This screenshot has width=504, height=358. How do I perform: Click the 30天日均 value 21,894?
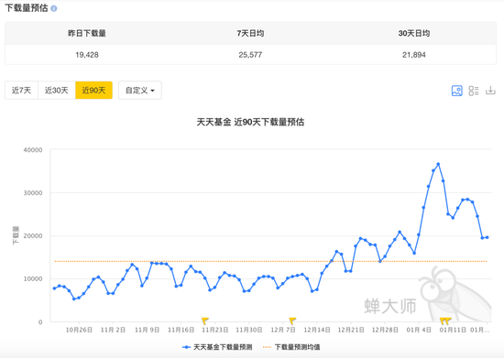point(413,55)
